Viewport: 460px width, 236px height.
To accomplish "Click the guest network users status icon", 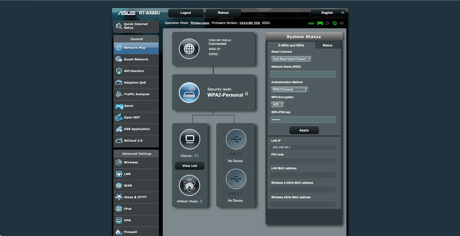I will 327,23.
